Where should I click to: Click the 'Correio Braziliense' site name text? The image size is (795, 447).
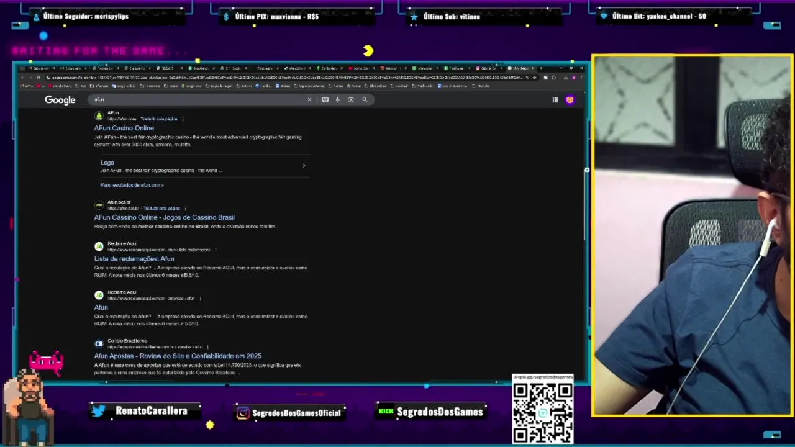[x=127, y=341]
